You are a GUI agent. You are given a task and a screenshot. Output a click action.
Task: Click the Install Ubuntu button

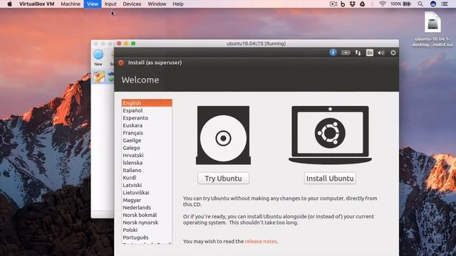tap(330, 178)
